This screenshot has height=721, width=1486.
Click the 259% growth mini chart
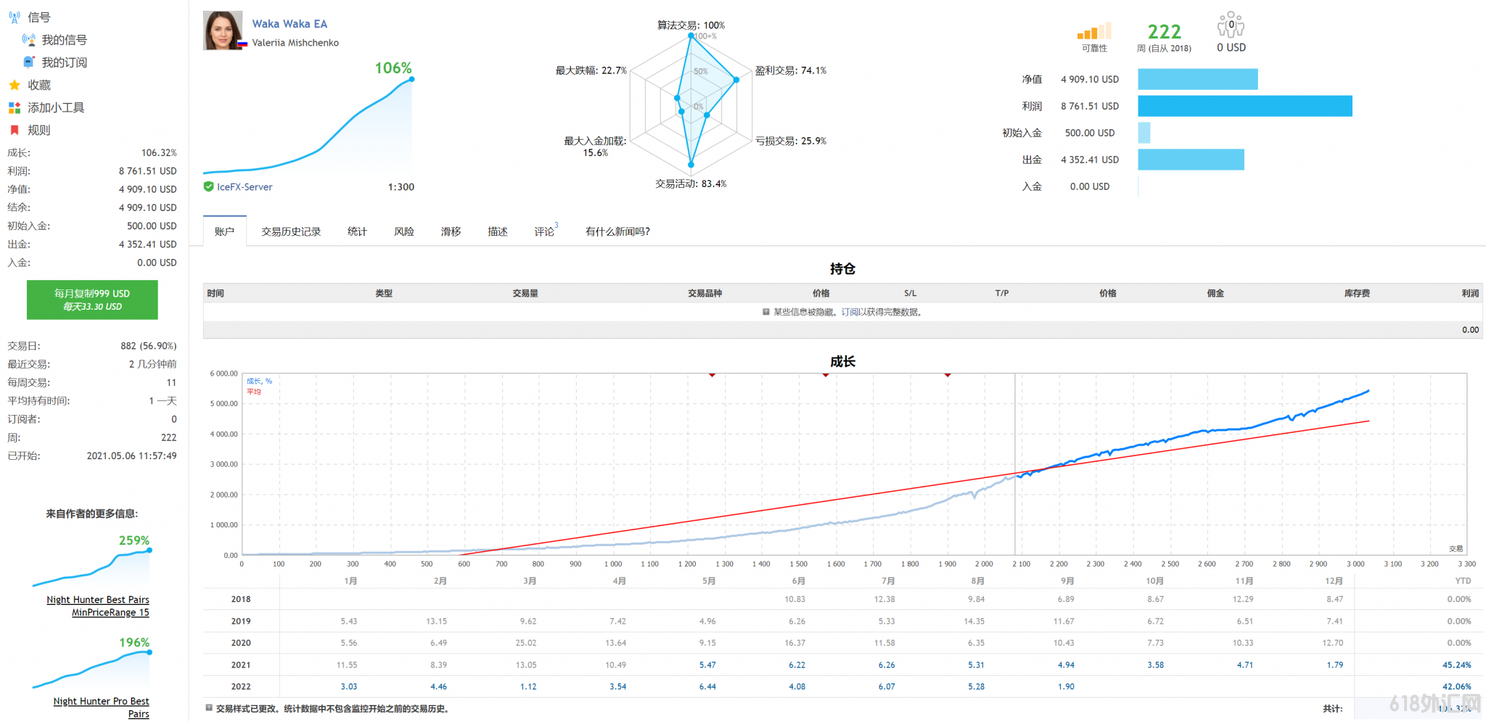pos(91,569)
